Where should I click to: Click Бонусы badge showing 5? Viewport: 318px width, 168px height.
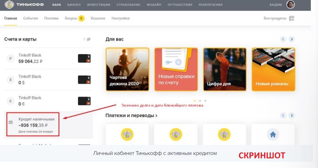81,18
